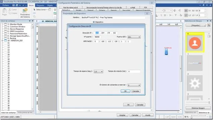Viewport: 213px width, 120px height.
Task: Toggle checkbox for window 6 HMI Connection
Action: 6,31
